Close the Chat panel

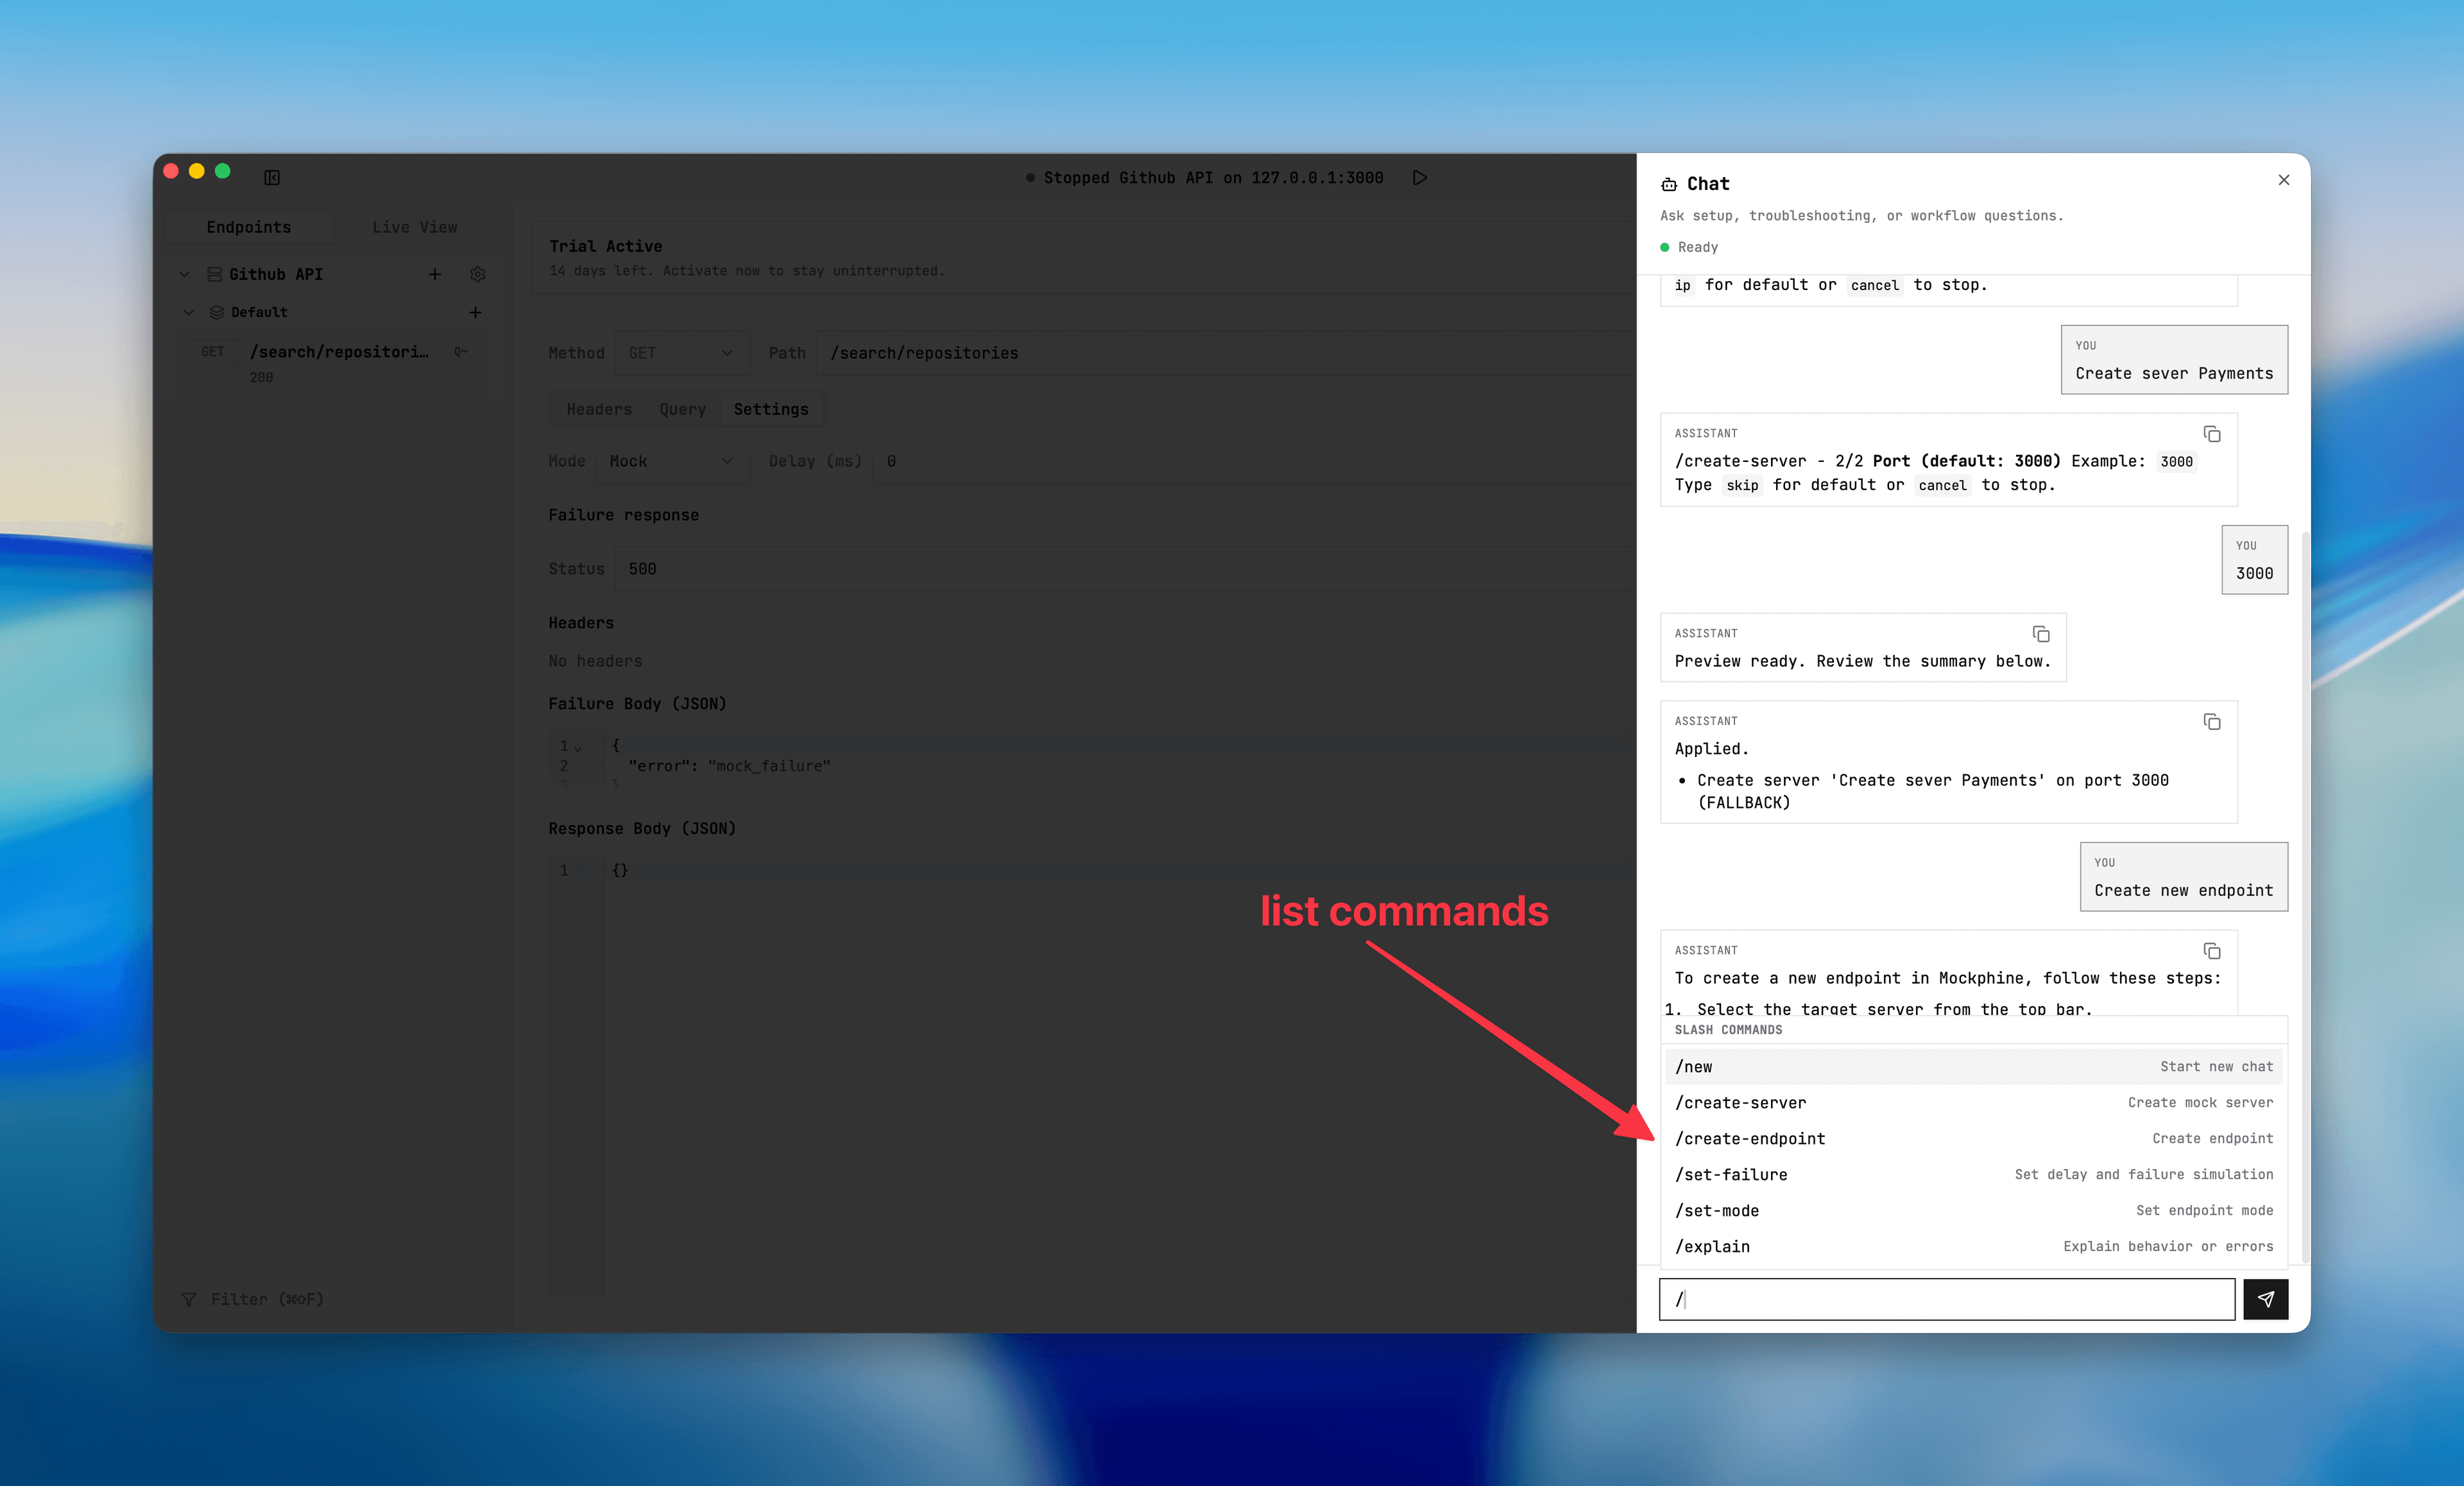(x=2284, y=180)
